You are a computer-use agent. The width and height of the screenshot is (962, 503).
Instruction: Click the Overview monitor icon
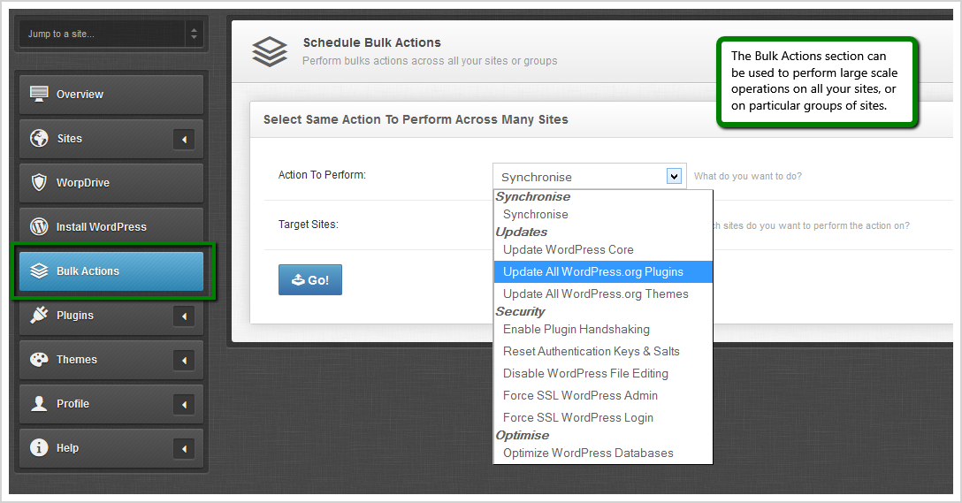tap(39, 94)
